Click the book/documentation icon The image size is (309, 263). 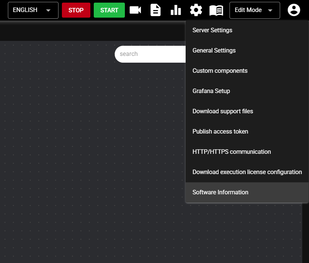pyautogui.click(x=216, y=10)
